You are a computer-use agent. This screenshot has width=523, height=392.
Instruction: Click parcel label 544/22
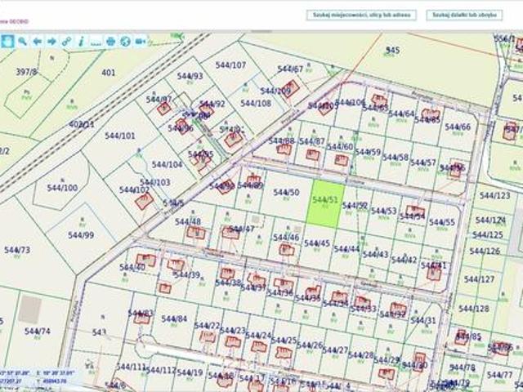click(x=207, y=325)
